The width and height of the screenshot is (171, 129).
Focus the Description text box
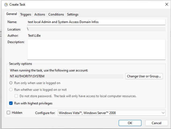[96, 49]
